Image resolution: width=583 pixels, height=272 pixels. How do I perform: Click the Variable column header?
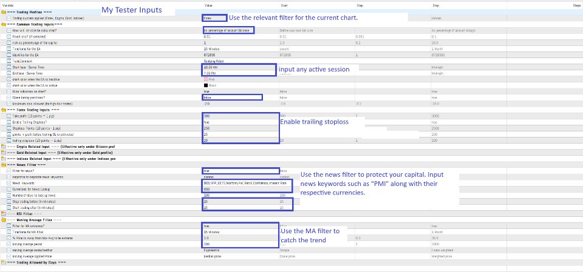9,5
